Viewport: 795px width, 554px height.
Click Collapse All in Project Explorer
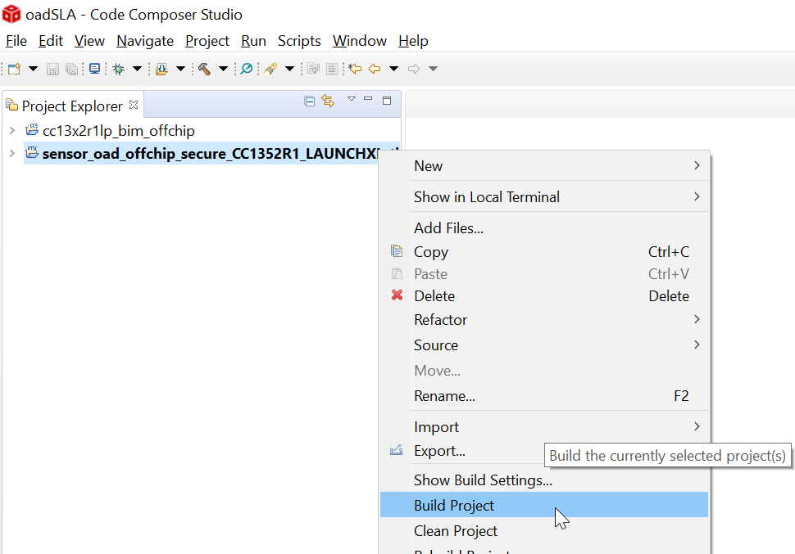pos(309,101)
